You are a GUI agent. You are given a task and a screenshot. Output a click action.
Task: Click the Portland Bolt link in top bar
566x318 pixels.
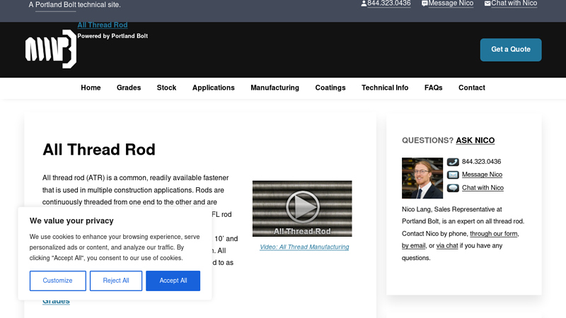pyautogui.click(x=56, y=5)
